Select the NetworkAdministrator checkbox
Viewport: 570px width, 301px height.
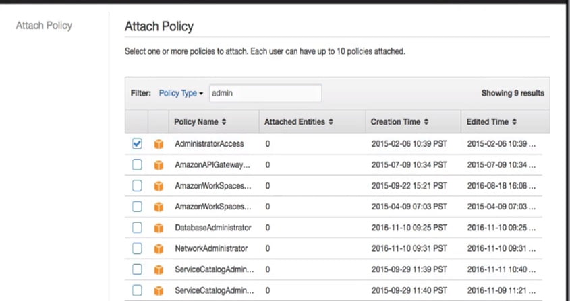click(137, 248)
